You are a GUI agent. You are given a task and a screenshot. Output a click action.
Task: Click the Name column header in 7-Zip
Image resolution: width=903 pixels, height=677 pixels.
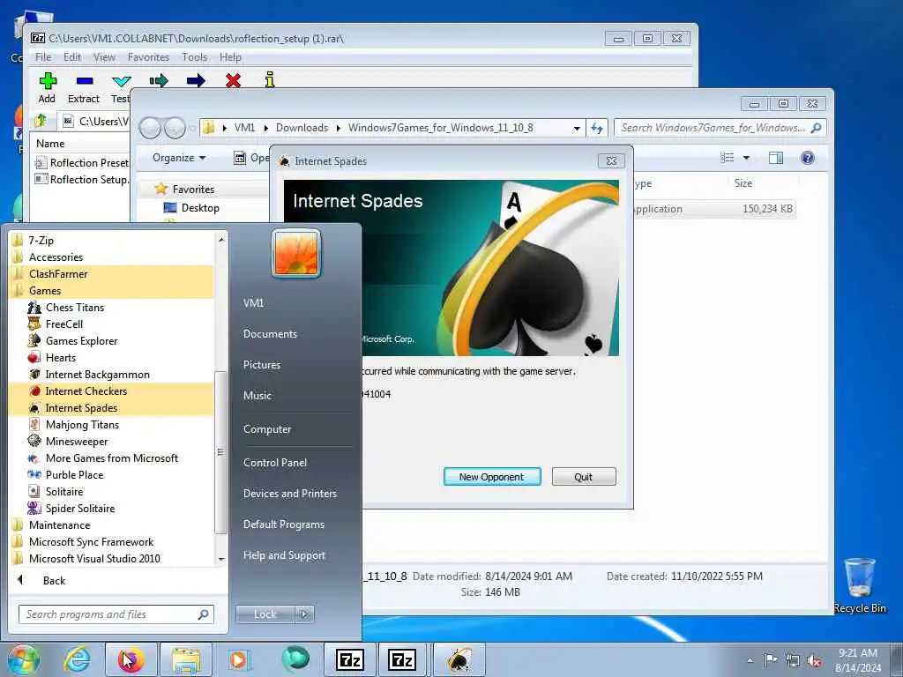click(50, 144)
